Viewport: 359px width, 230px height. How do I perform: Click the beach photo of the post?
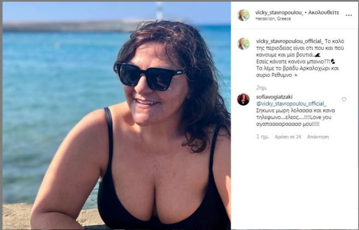(116, 115)
